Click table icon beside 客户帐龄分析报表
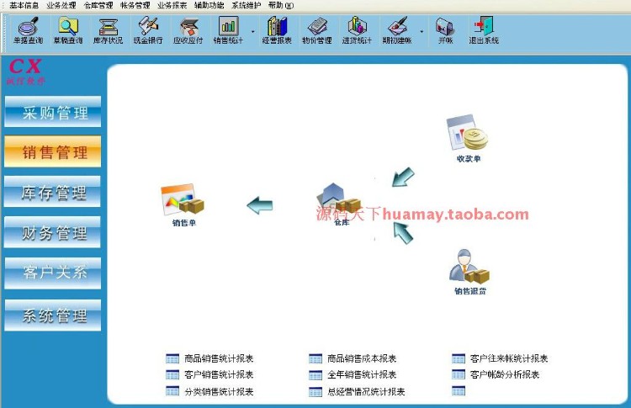The width and height of the screenshot is (631, 408). [459, 374]
